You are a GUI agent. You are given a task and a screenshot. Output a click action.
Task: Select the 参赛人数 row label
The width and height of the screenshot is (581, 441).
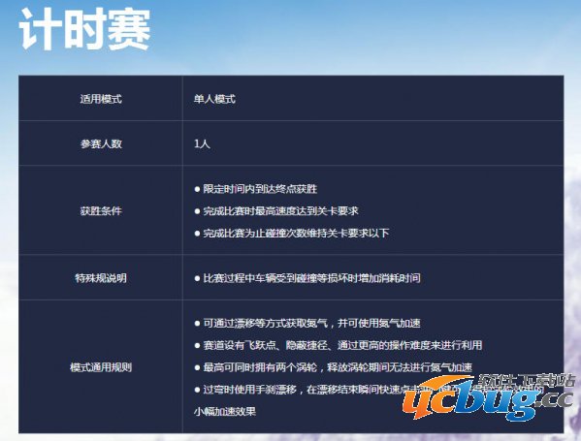tap(101, 143)
